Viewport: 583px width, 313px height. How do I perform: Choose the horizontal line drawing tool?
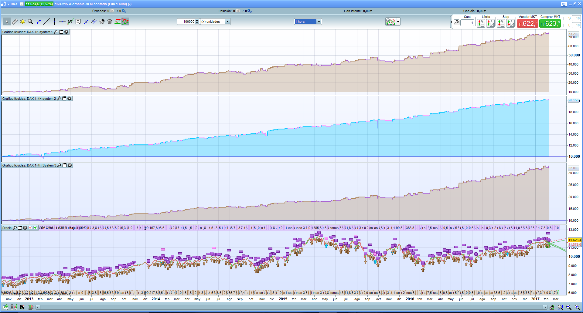click(x=62, y=22)
